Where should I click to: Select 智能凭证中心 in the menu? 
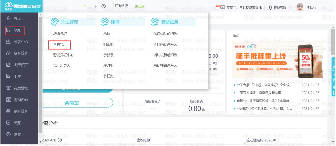pyautogui.click(x=64, y=55)
